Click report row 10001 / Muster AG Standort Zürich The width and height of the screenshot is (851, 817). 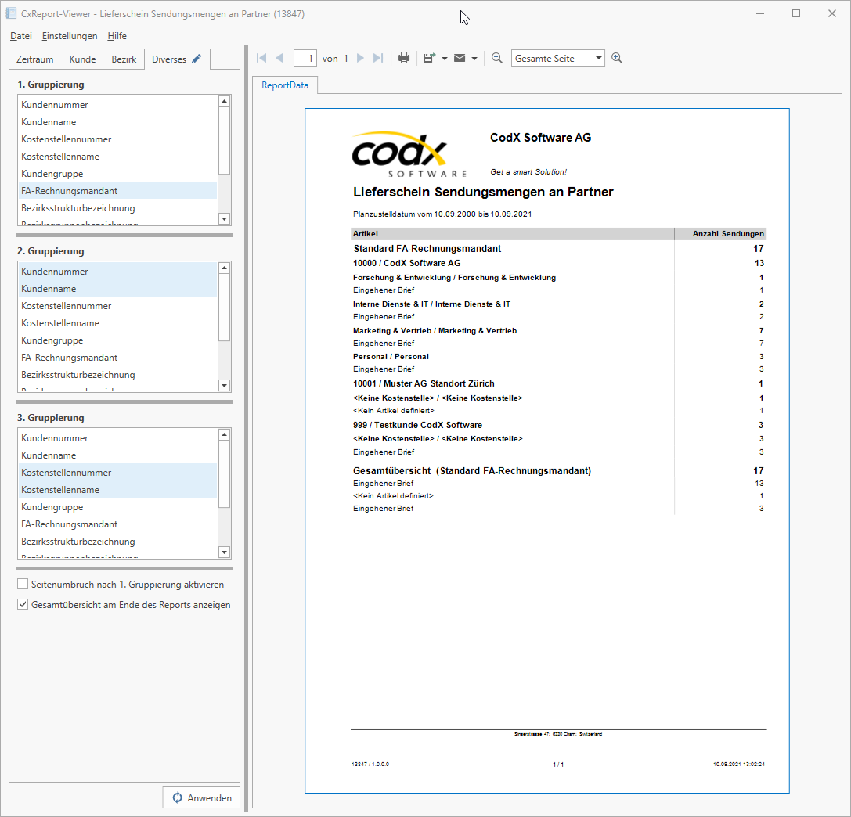558,383
